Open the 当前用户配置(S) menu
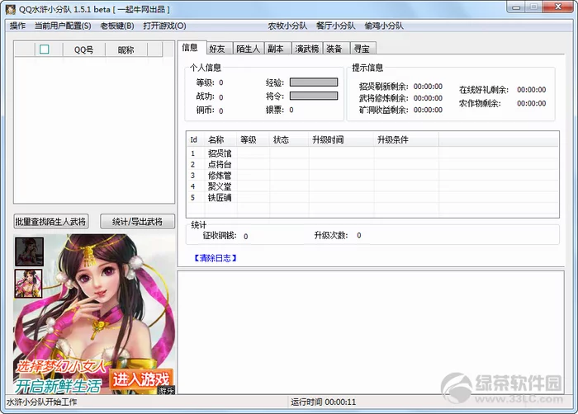 63,26
